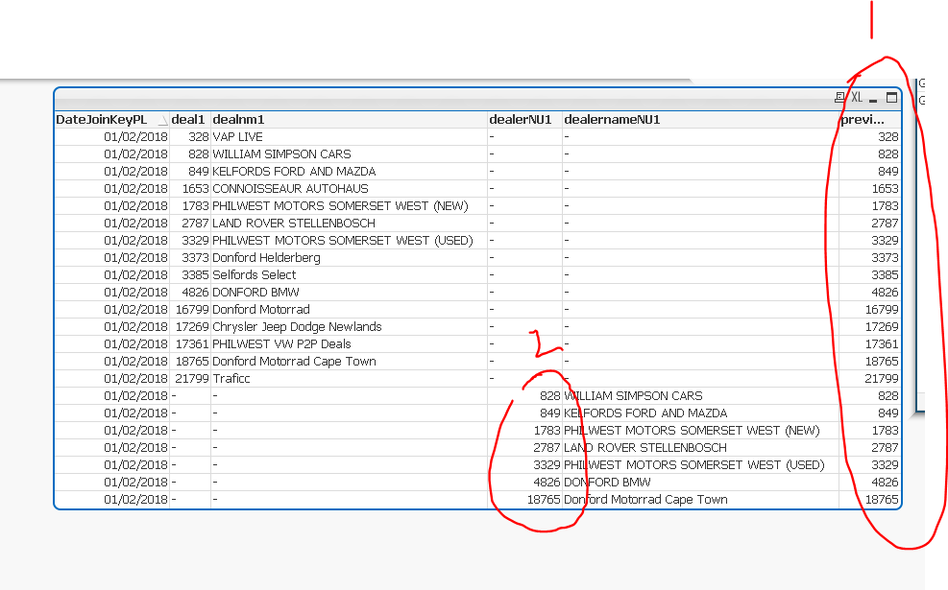This screenshot has width=948, height=590.
Task: Select the 'Donford Motorrad' cell on row 16799
Action: tap(261, 310)
